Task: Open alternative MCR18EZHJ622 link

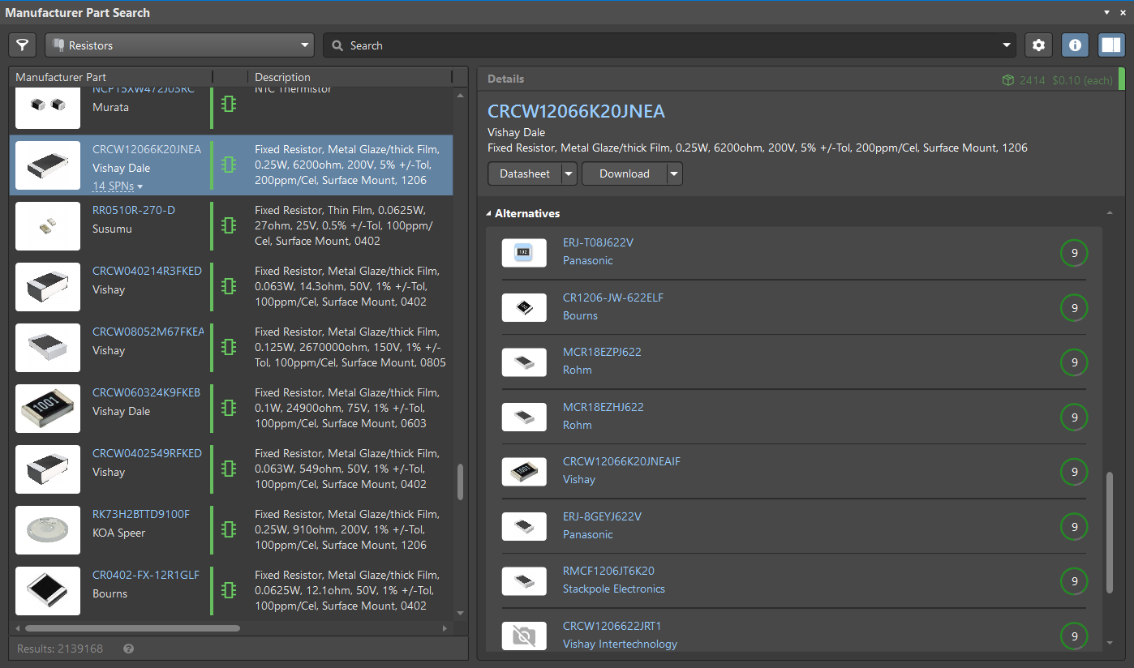Action: [x=604, y=407]
